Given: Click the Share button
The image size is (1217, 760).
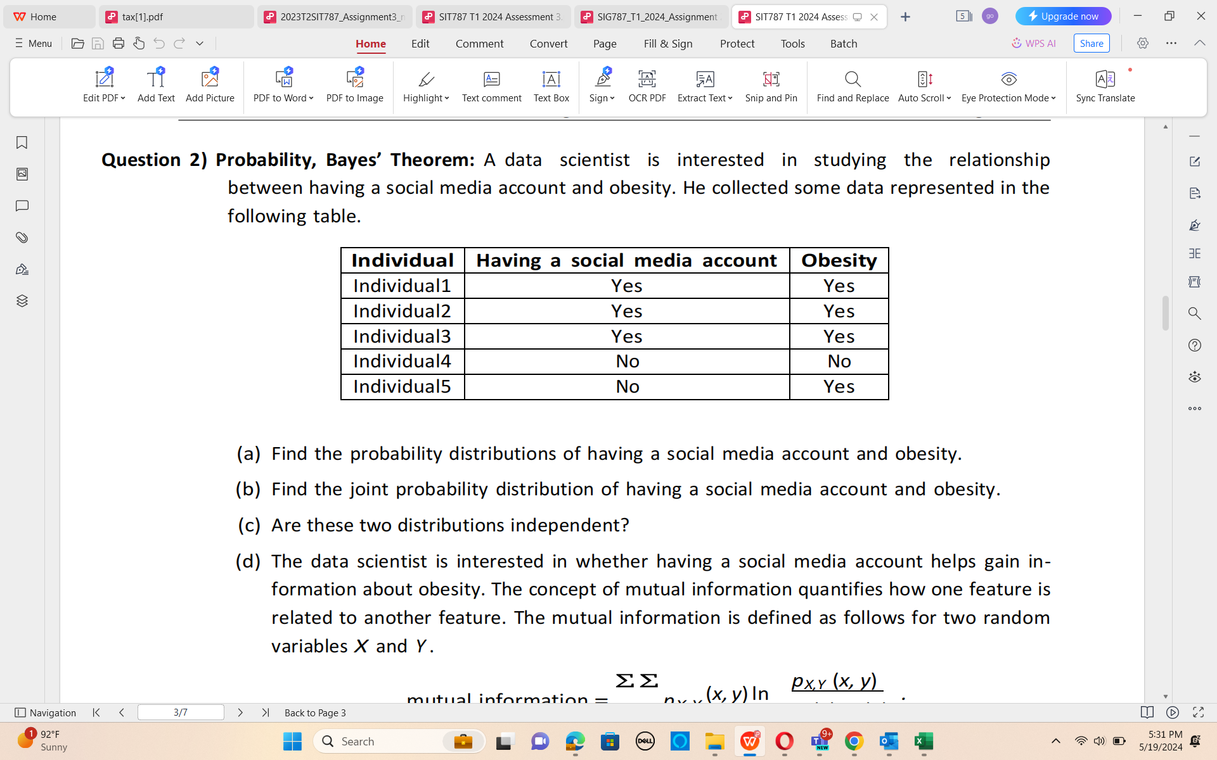Looking at the screenshot, I should [x=1091, y=43].
